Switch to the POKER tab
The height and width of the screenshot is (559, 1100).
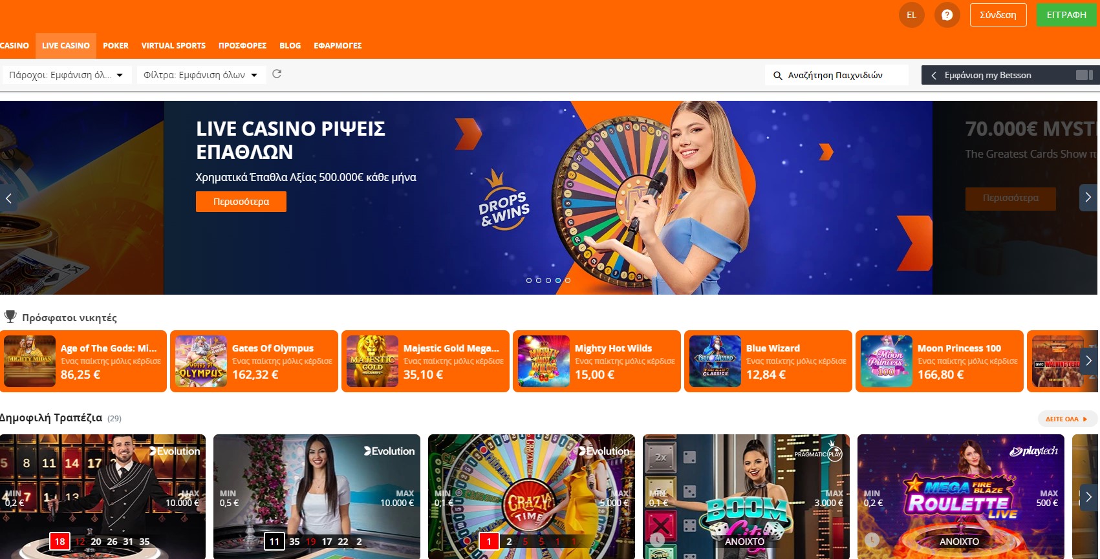pos(116,46)
